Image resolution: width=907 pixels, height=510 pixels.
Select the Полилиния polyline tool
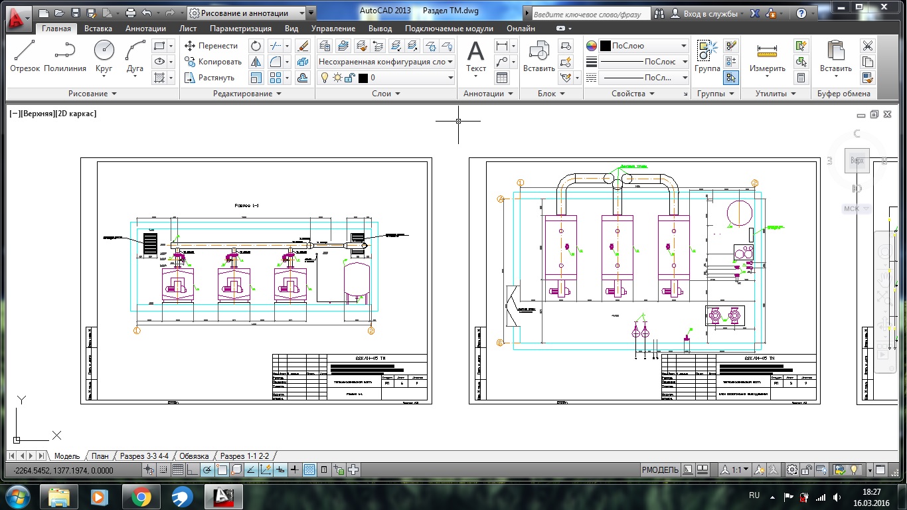pyautogui.click(x=65, y=56)
